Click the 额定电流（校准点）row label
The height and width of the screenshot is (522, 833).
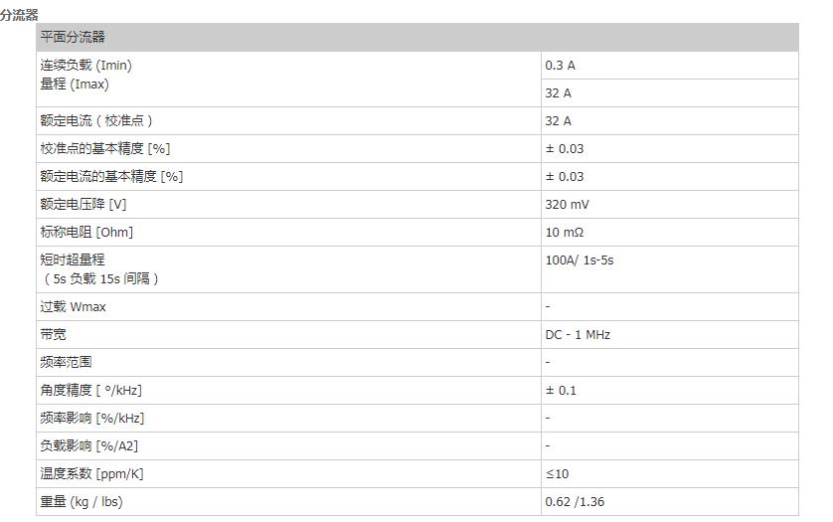pos(96,121)
